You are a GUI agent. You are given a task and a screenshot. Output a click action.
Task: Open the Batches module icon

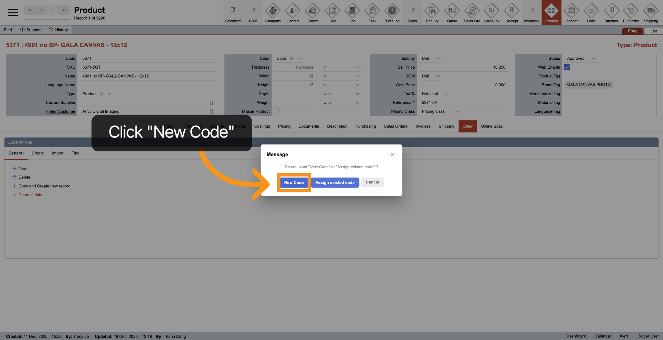611,11
